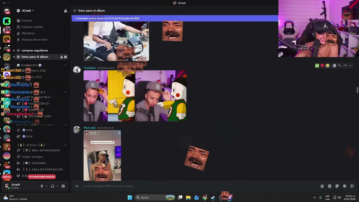Collapse the SERVER STATS category
The width and height of the screenshot is (359, 202).
pyautogui.click(x=31, y=65)
